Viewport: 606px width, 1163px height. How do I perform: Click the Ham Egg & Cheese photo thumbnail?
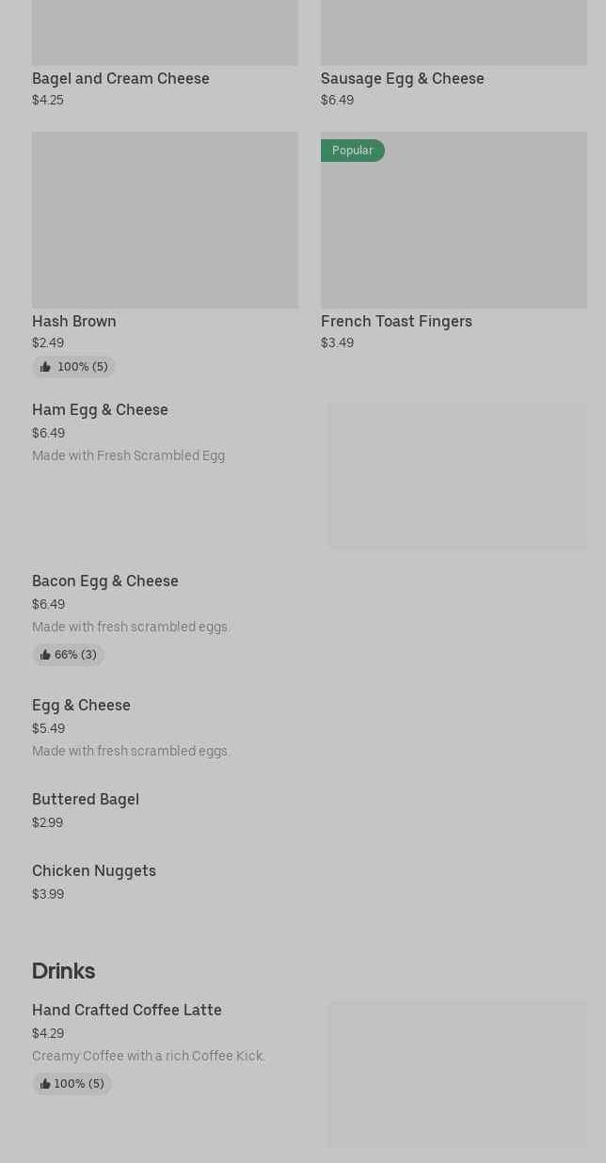pos(456,475)
